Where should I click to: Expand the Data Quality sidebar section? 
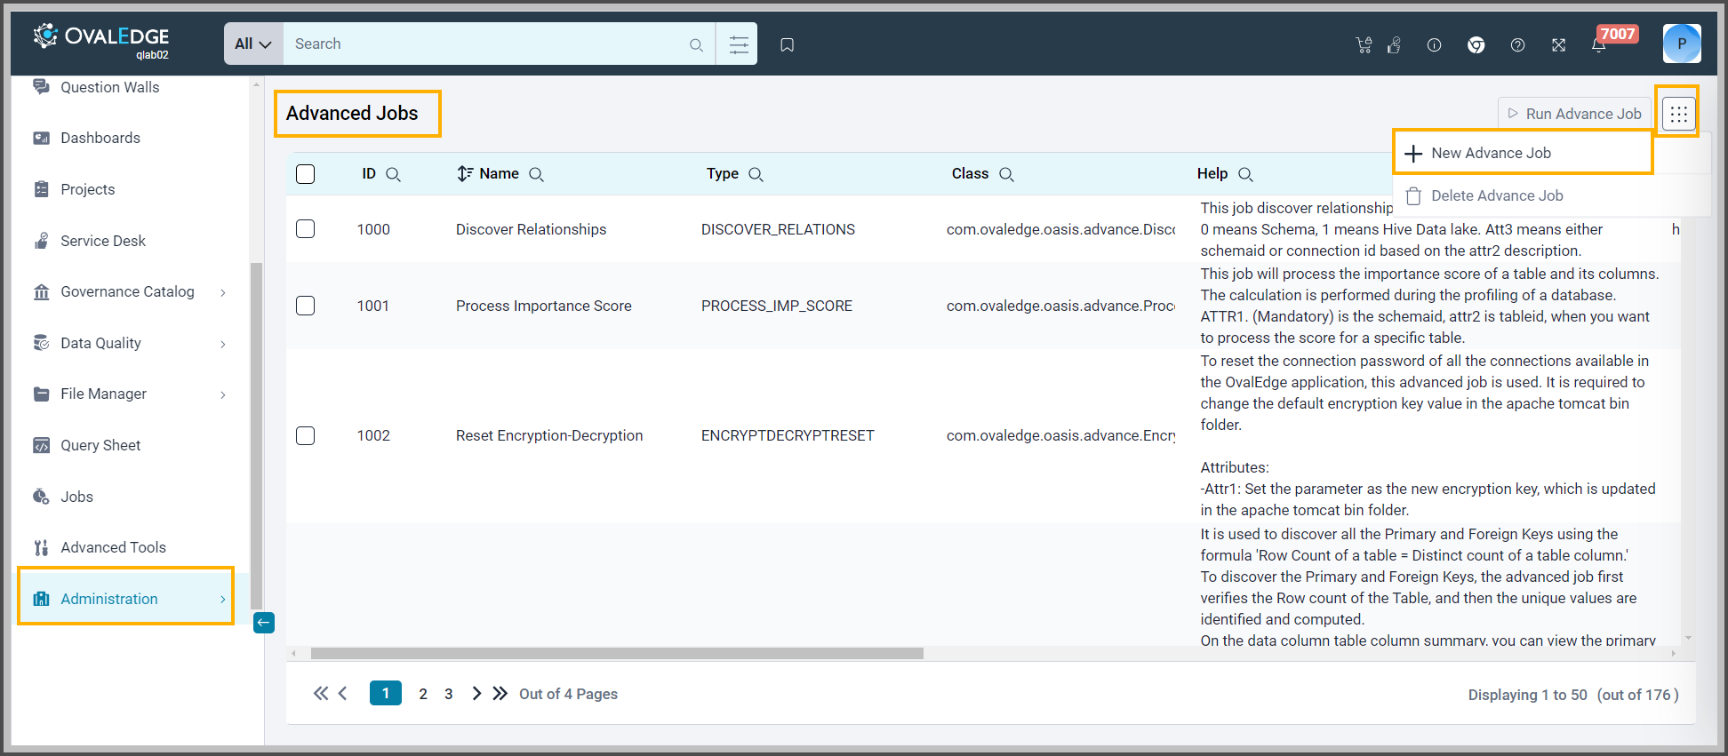(x=223, y=344)
